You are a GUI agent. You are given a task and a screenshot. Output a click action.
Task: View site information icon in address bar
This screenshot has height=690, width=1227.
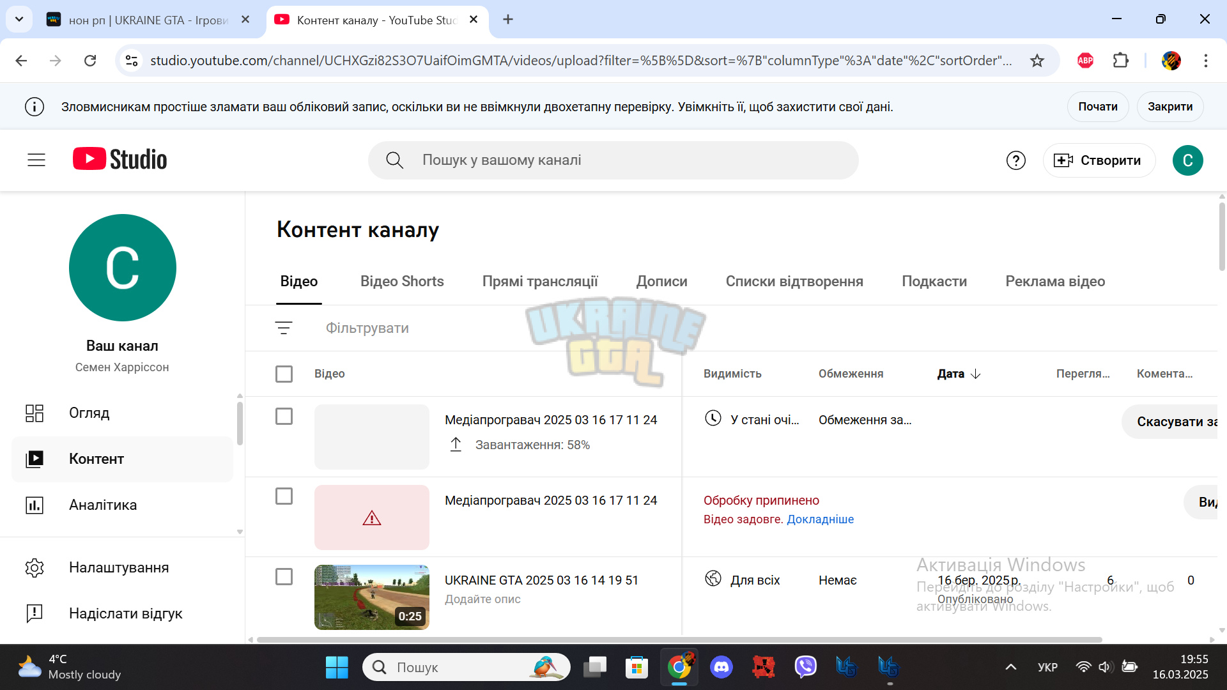132,61
